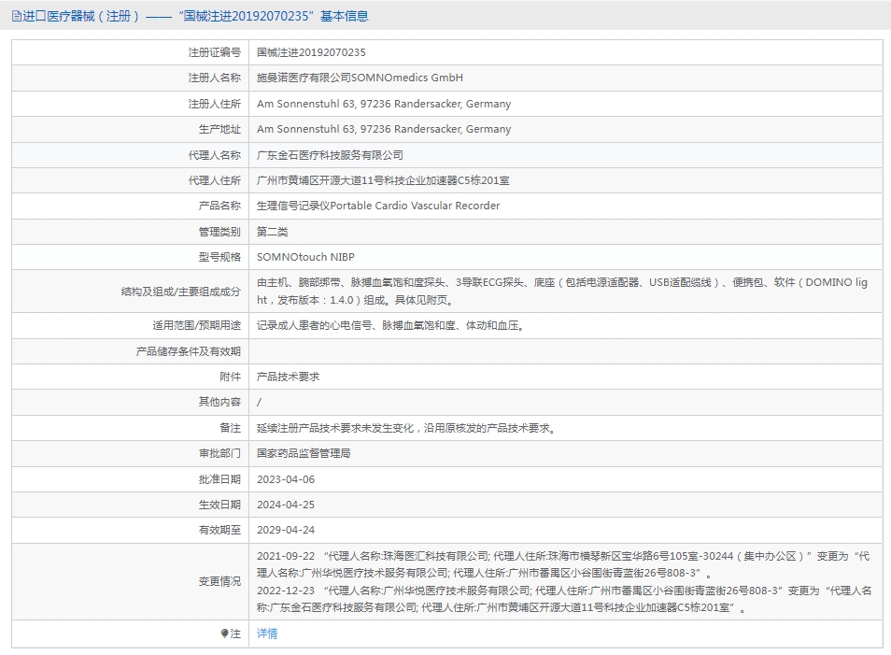This screenshot has height=655, width=891.
Task: Click expiry date 2029-04-24
Action: click(x=286, y=530)
